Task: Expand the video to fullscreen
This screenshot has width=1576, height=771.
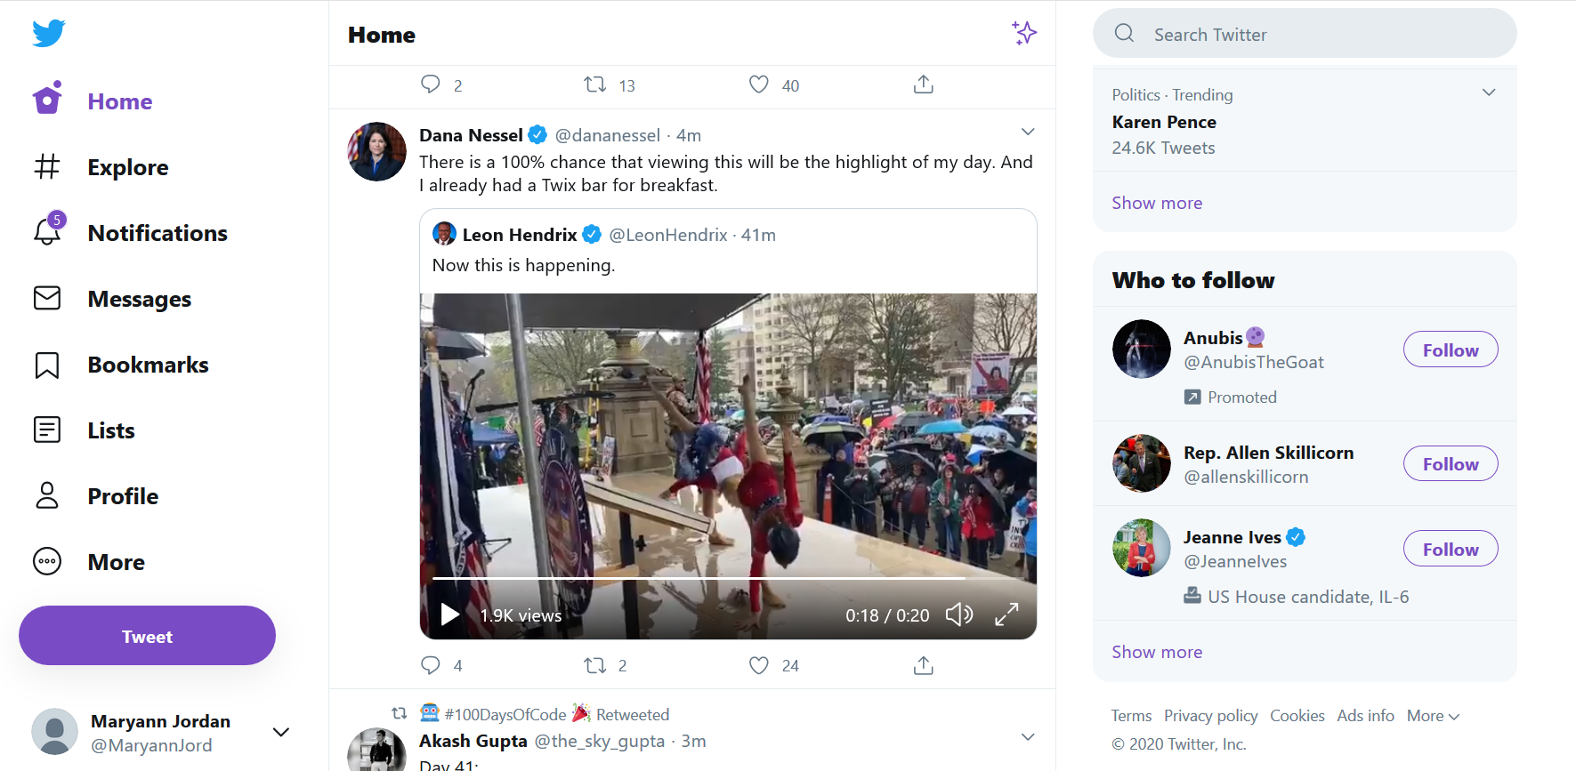Action: 1006,614
